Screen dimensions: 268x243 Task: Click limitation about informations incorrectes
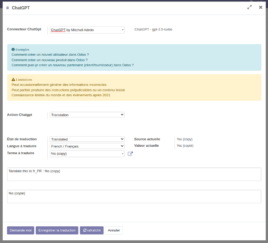[59, 85]
